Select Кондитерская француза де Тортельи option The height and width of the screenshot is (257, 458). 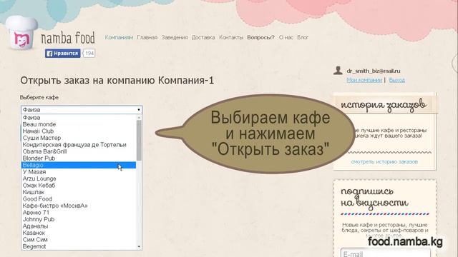(x=79, y=145)
